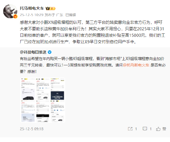Viewport: 170px width, 142px height.
Task: Click the orange verified badge on avatar
Action: [15, 17]
